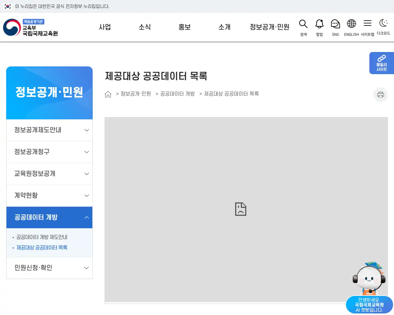
Task: Click the 제공대상 공공데이터 목록 breadcrumb link
Action: pos(231,94)
